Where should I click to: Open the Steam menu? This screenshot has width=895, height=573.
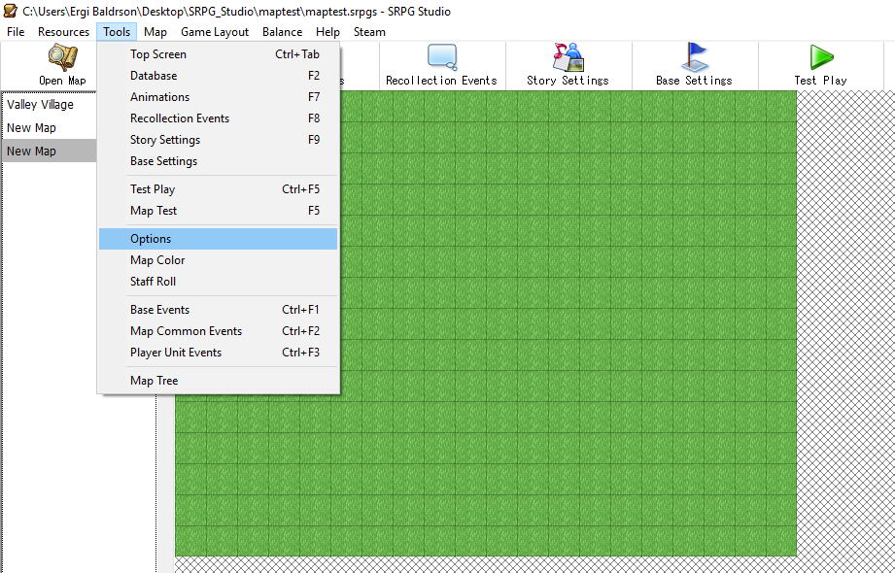(369, 31)
